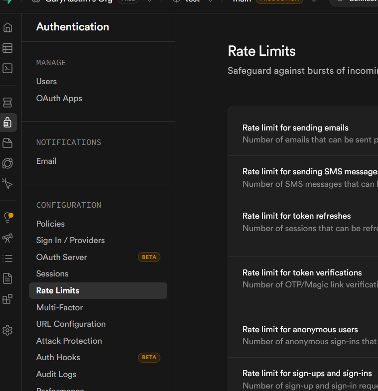Image resolution: width=378 pixels, height=391 pixels.
Task: Open the Realtime cursor icon
Action: click(x=7, y=183)
